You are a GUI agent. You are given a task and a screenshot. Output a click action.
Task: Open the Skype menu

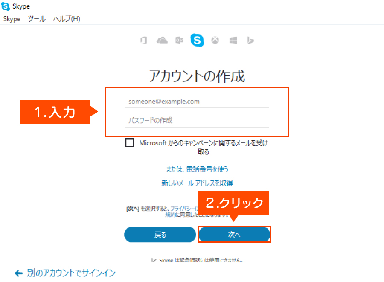click(12, 19)
